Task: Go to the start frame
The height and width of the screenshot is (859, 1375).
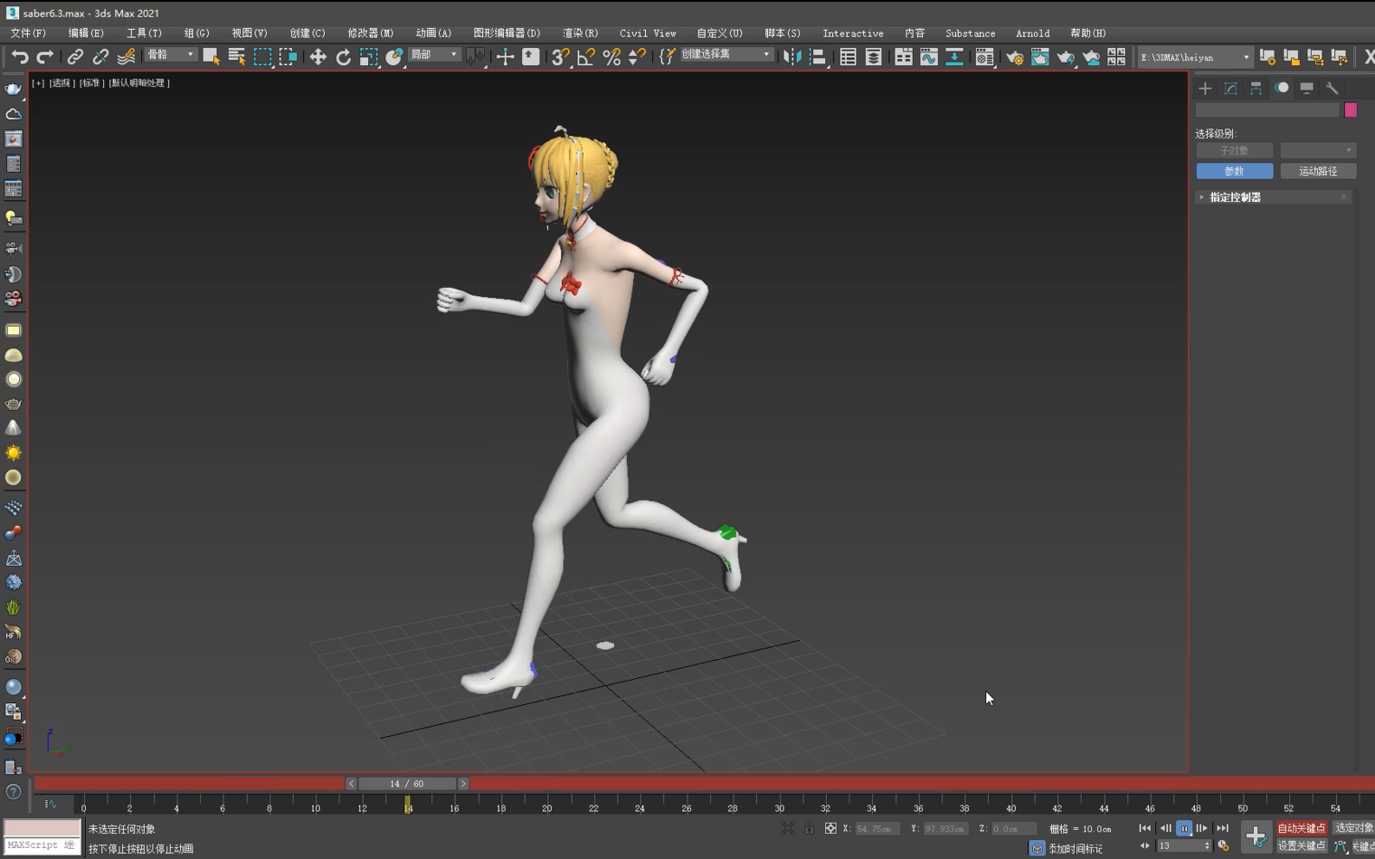Action: 1144,828
